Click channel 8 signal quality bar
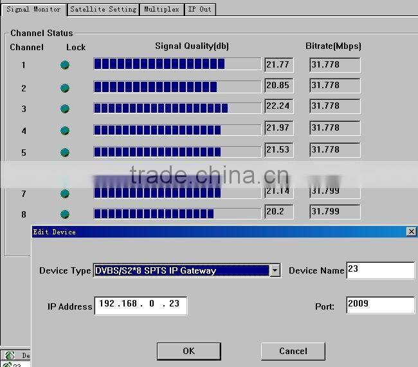Image resolution: width=418 pixels, height=367 pixels. click(x=177, y=214)
